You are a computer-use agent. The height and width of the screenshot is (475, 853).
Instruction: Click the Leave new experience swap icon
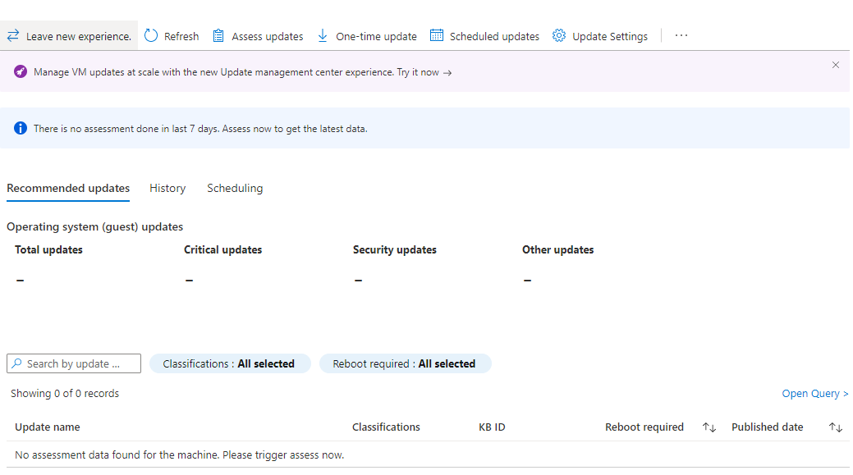[13, 36]
